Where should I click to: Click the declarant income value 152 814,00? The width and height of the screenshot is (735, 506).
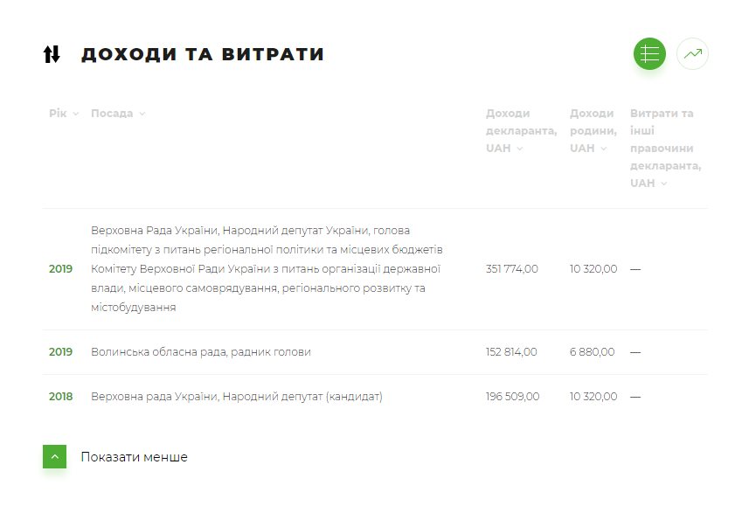(511, 352)
